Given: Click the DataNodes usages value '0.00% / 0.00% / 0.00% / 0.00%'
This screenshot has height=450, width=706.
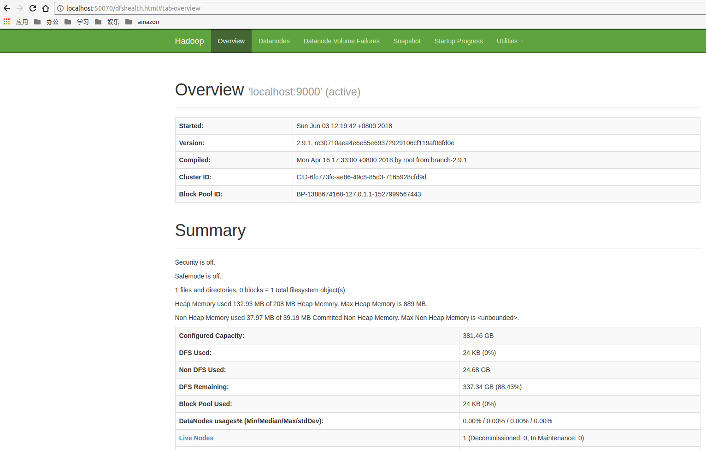Looking at the screenshot, I should [507, 421].
